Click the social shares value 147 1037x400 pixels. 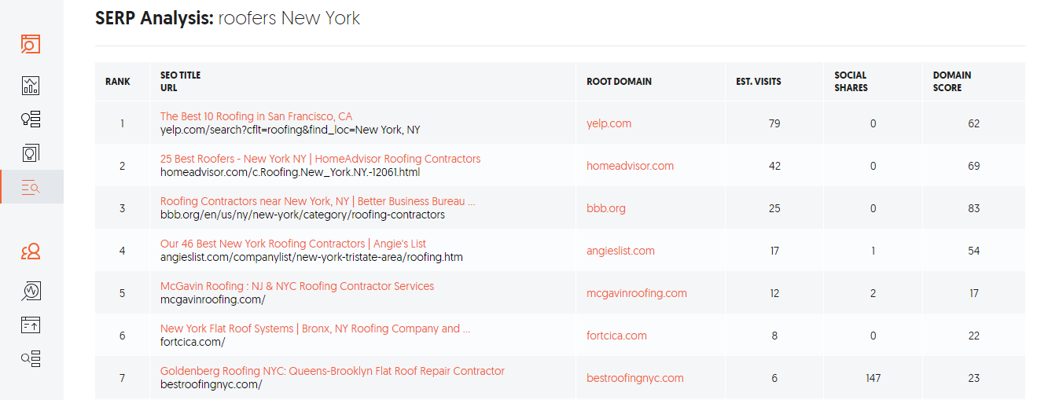point(873,378)
